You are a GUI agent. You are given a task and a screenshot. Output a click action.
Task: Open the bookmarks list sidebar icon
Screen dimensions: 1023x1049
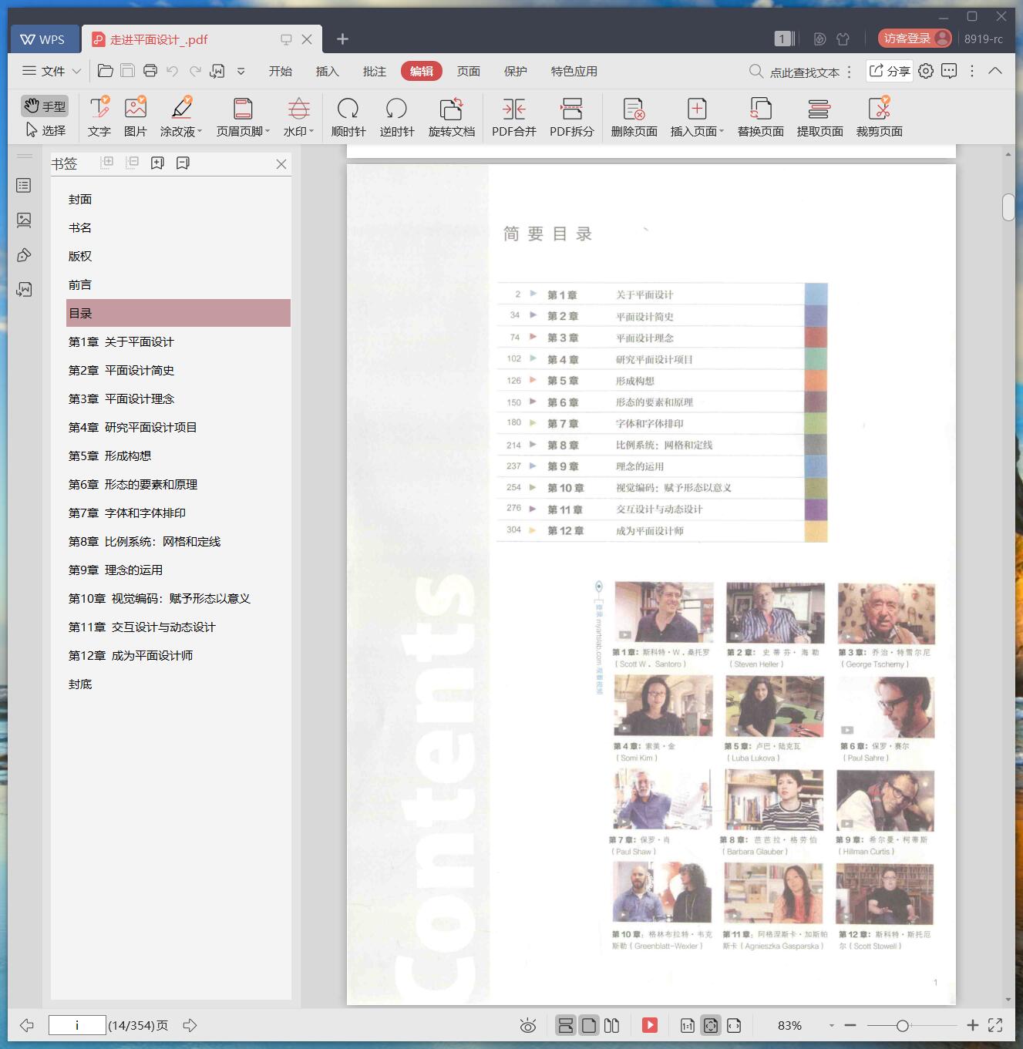[x=24, y=186]
